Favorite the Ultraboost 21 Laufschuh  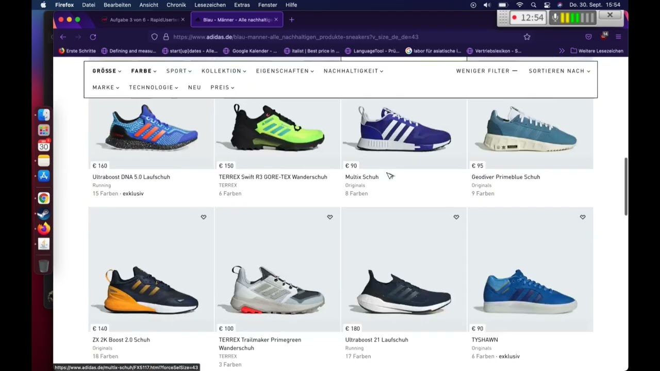coord(456,217)
